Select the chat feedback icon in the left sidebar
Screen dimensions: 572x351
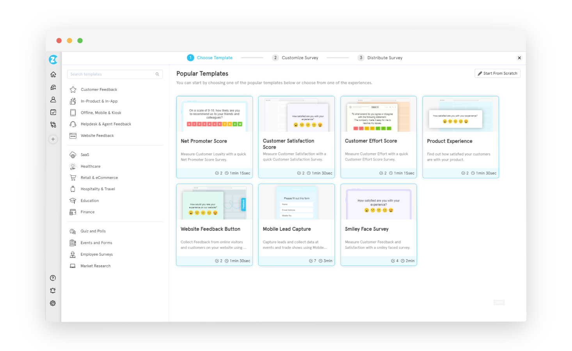[x=53, y=87]
